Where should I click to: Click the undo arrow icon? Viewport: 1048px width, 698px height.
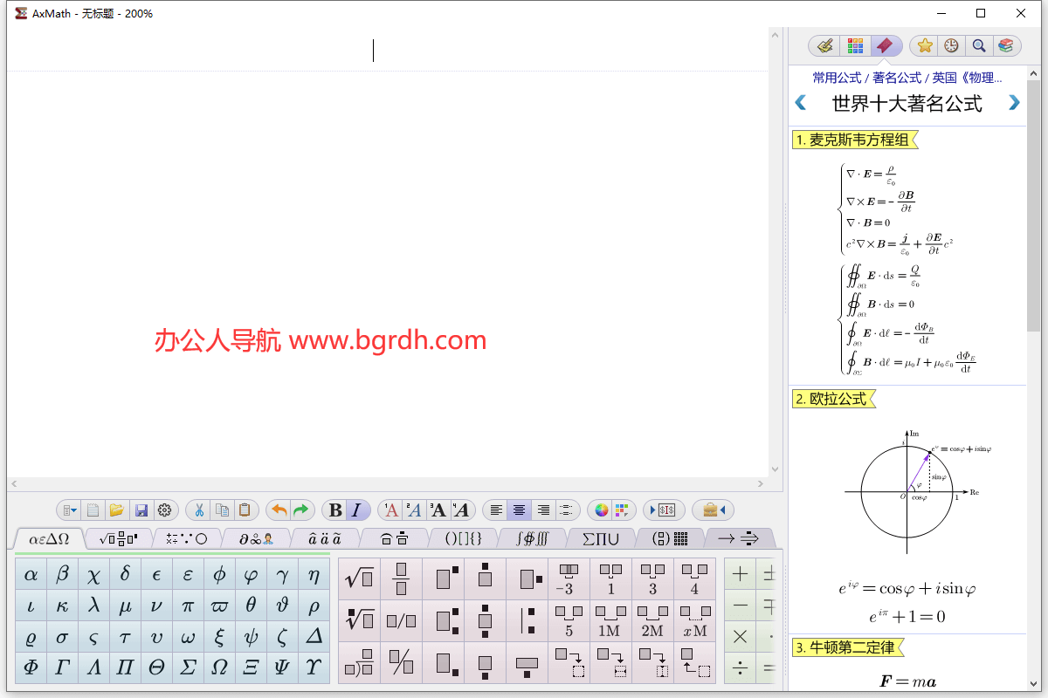(278, 510)
